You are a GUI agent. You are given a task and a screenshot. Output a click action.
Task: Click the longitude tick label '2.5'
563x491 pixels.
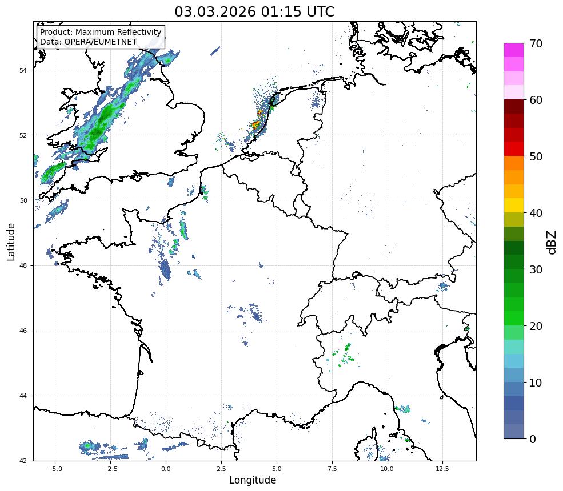pos(221,468)
